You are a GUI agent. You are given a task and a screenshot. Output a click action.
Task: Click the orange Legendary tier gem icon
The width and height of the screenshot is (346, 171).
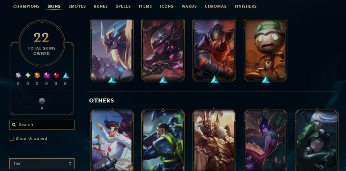coord(37,75)
